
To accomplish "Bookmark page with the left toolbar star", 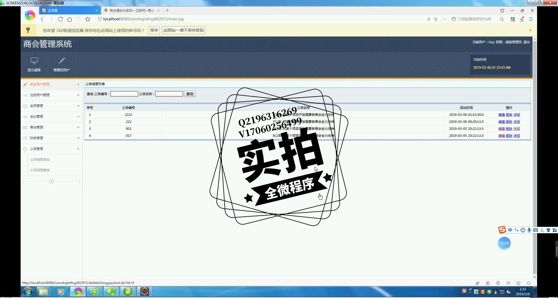I will point(88,19).
